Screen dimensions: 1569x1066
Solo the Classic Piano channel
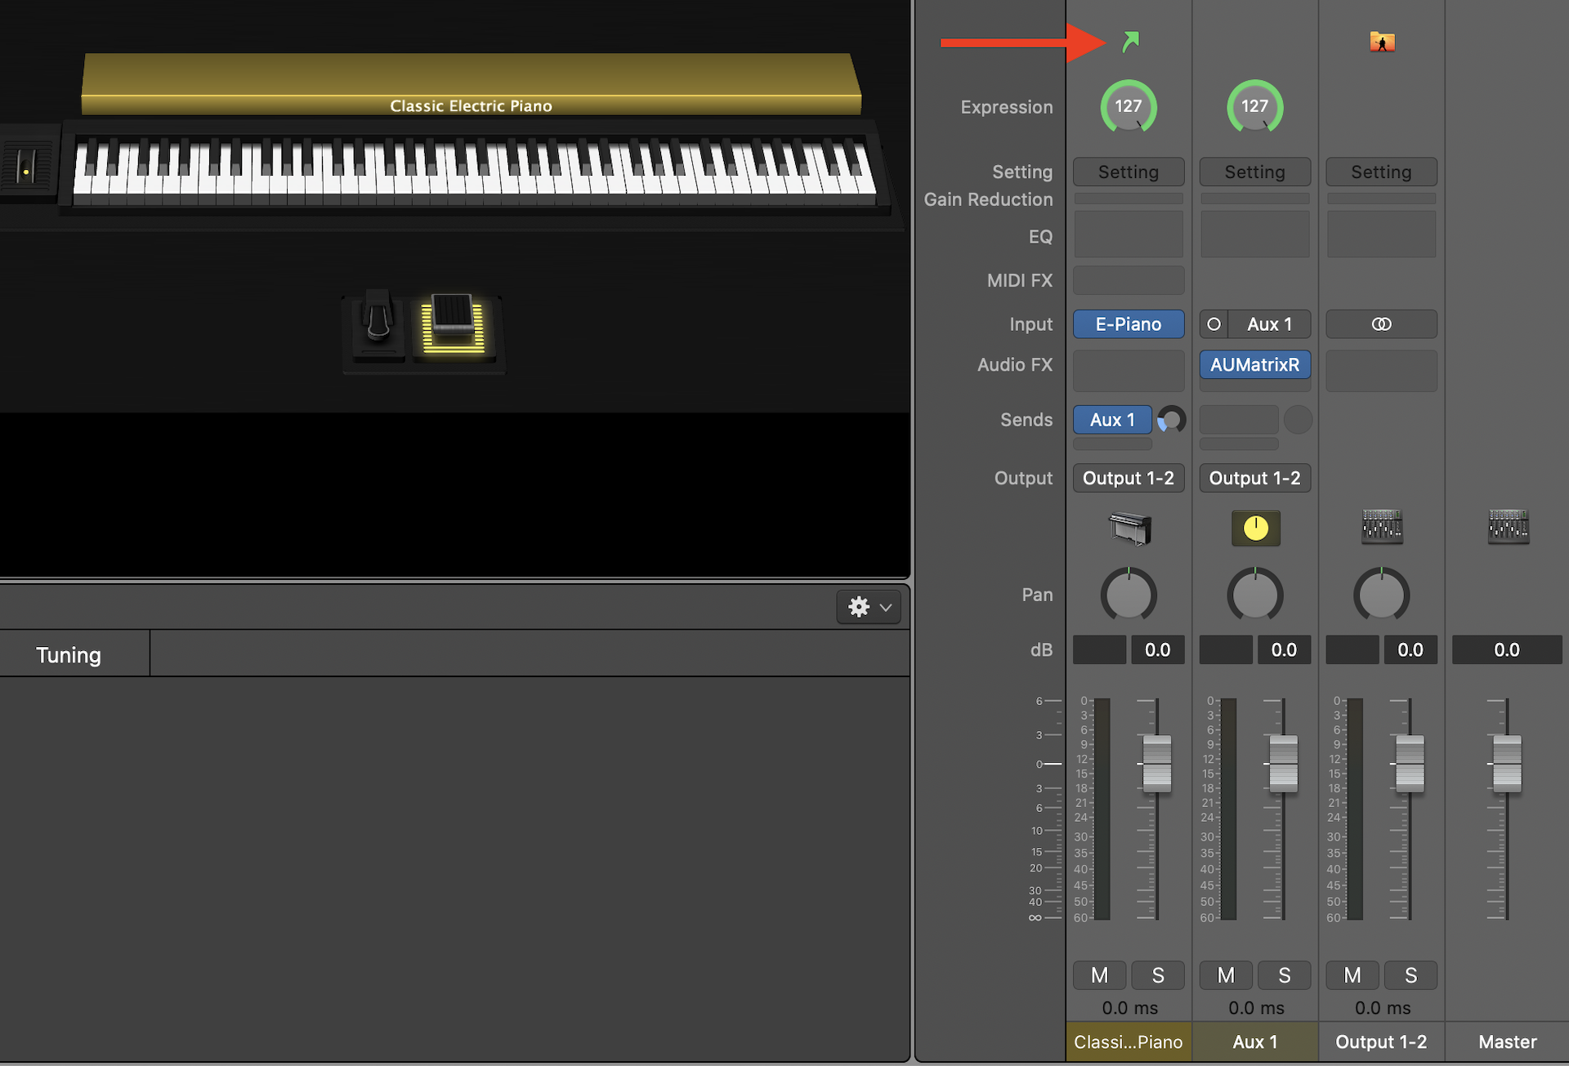click(x=1158, y=975)
